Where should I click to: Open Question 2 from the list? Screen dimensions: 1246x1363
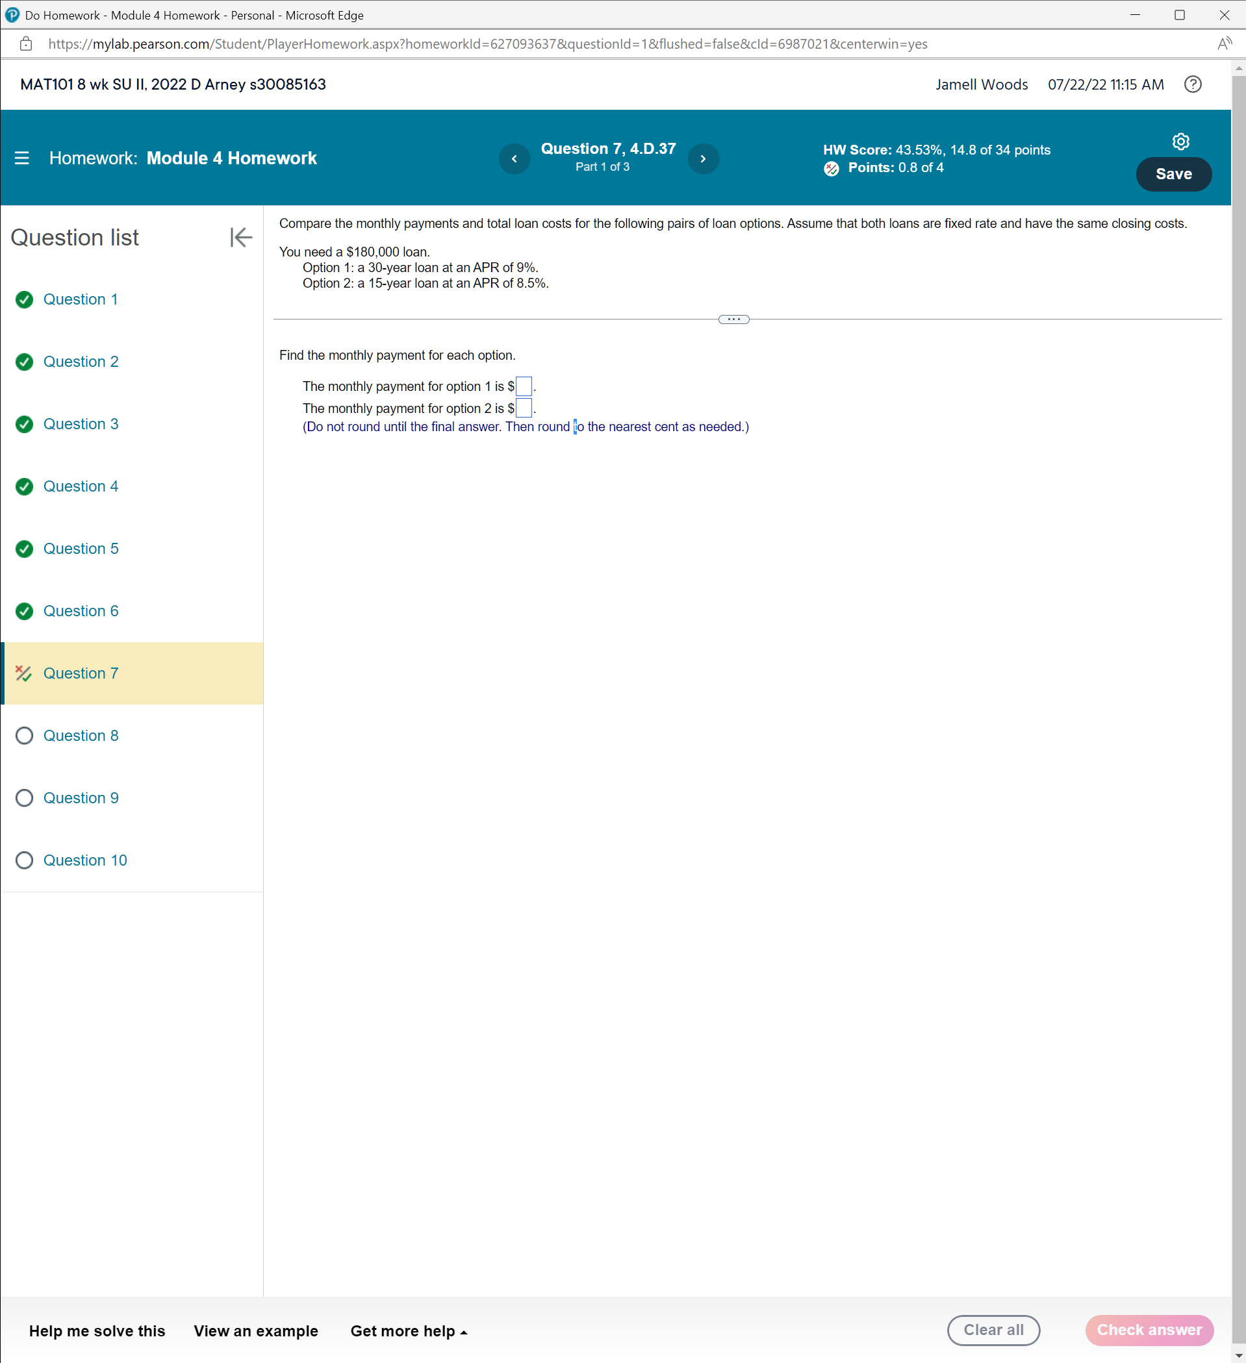(81, 362)
